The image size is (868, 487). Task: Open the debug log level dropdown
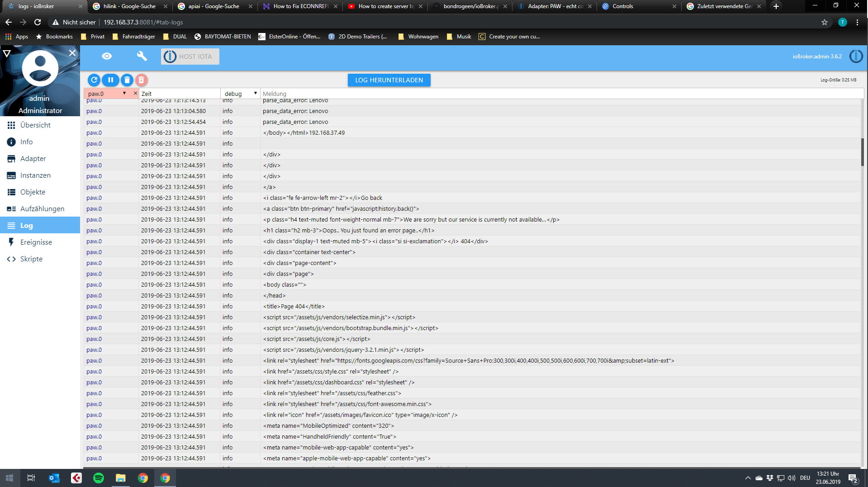coord(241,94)
